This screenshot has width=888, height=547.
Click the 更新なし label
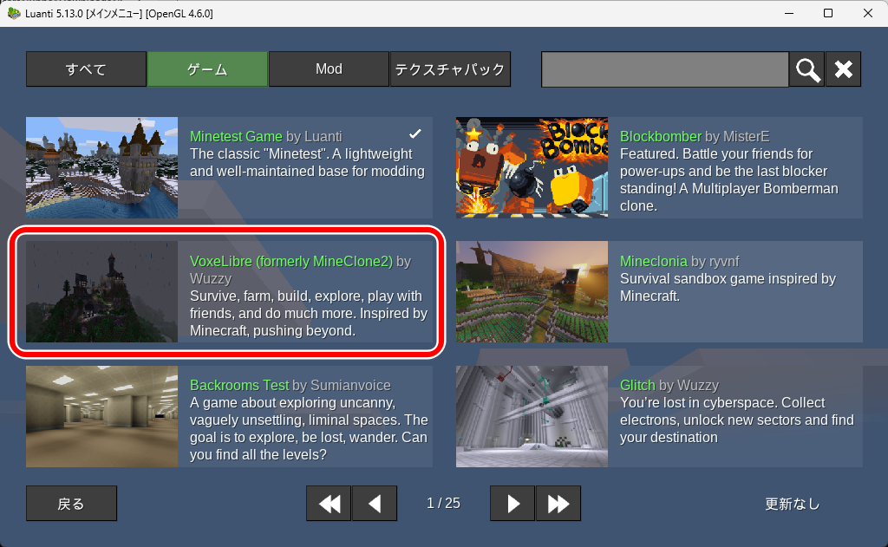pyautogui.click(x=792, y=504)
